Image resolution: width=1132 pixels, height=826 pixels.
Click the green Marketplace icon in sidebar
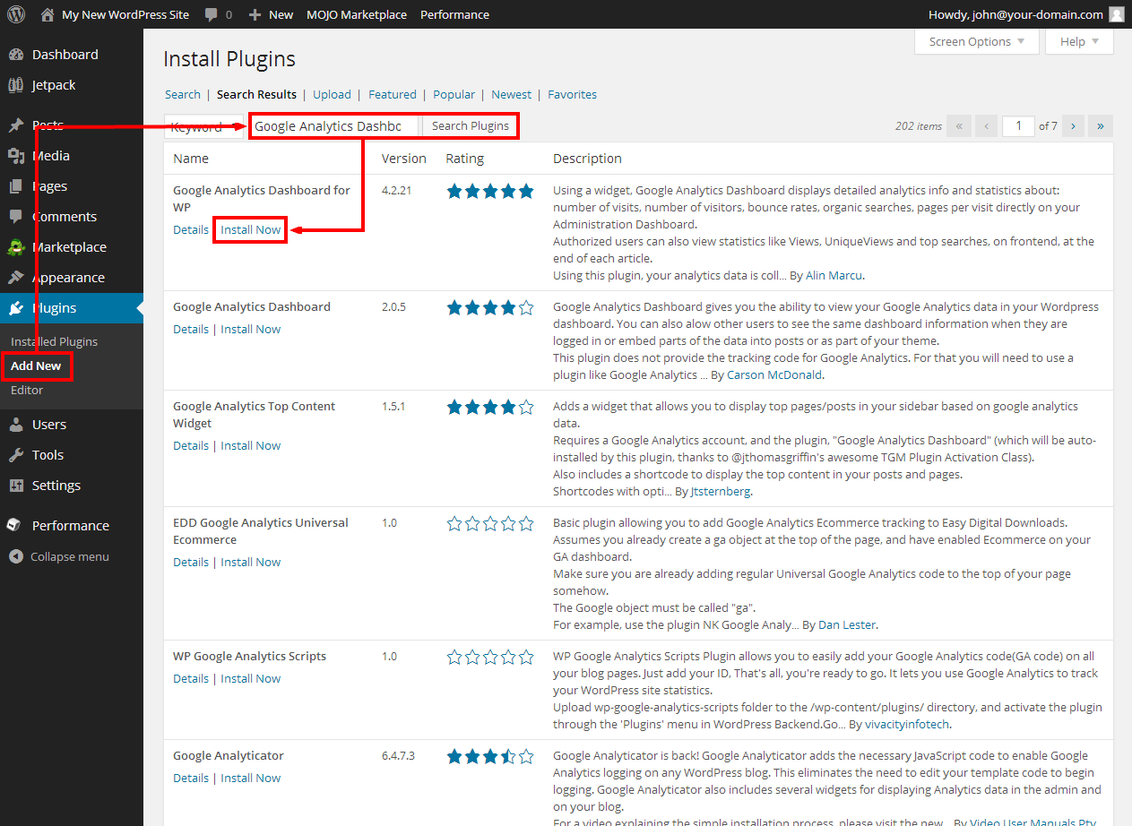[x=16, y=247]
